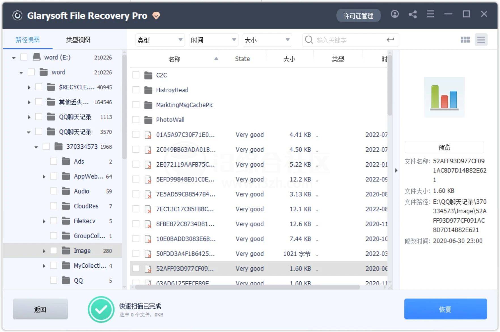This screenshot has width=500, height=332.
Task: Select the FileRecv folder in tree
Action: point(62,221)
